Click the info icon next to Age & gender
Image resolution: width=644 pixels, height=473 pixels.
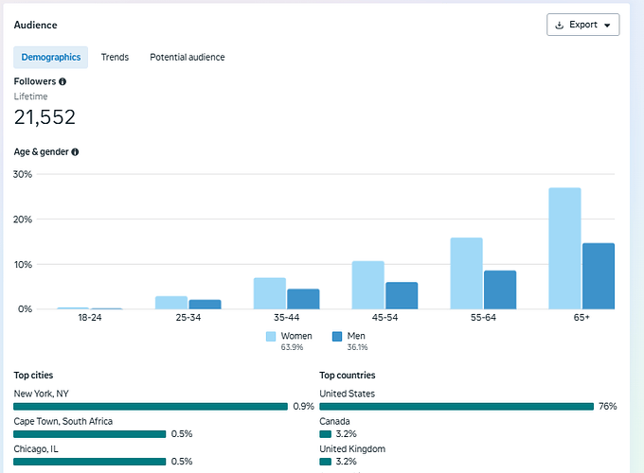[x=75, y=151]
